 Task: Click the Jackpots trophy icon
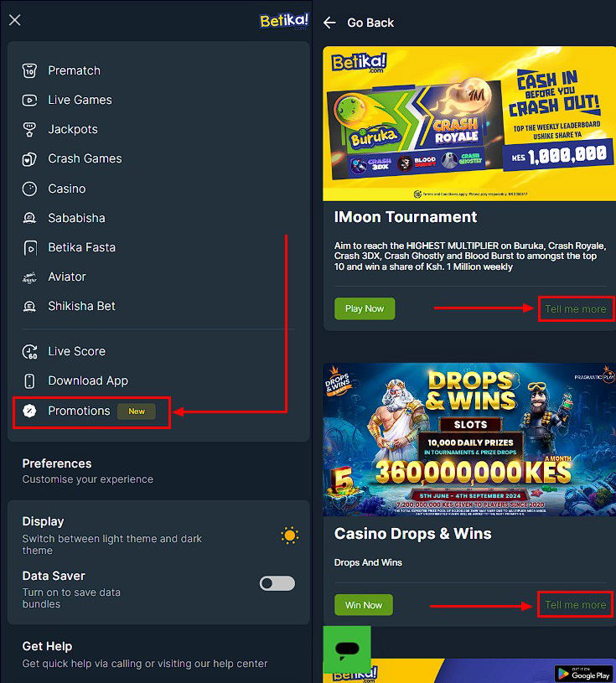29,129
